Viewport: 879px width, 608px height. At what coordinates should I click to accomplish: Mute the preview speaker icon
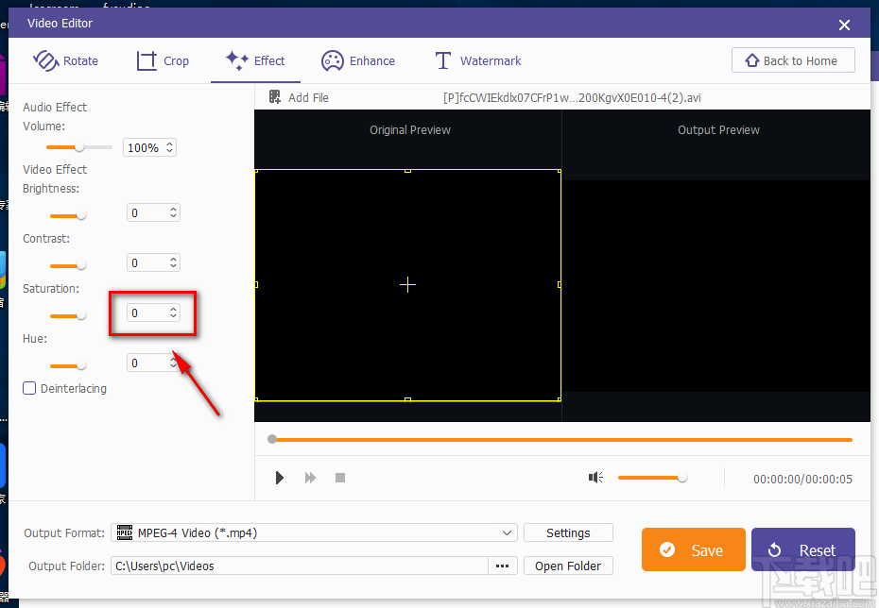coord(595,477)
